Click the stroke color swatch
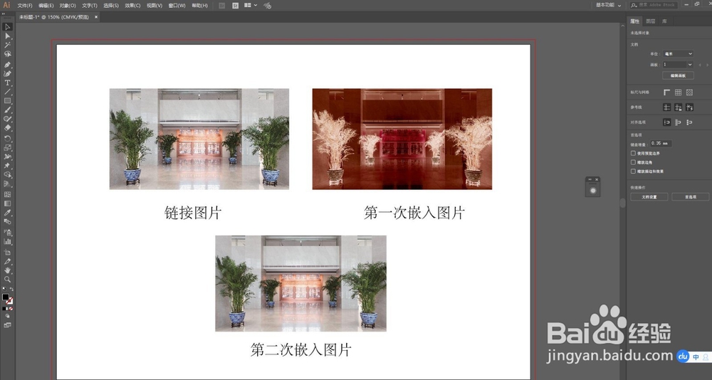This screenshot has width=712, height=380. coord(9,300)
